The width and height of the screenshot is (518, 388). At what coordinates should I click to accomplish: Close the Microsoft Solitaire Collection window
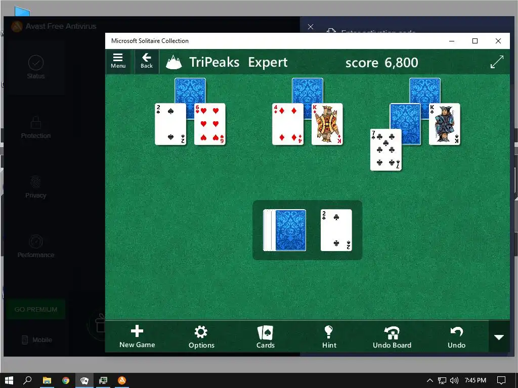[x=498, y=41]
